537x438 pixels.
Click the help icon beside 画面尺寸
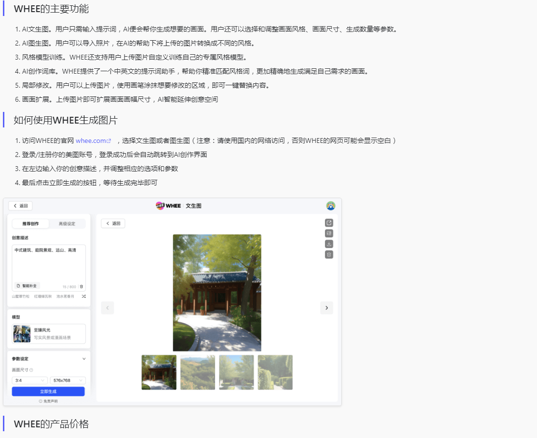[31, 370]
